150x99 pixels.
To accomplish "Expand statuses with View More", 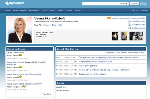I will click(x=47, y=94).
